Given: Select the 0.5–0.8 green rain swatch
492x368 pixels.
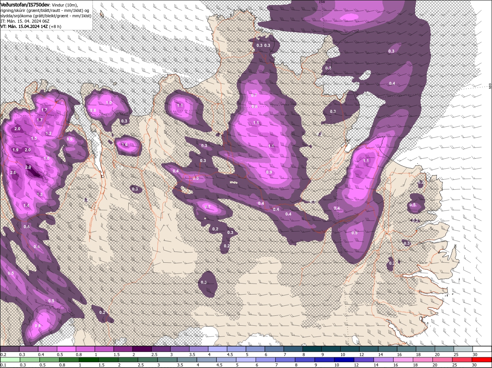Looking at the screenshot, I should pos(50,360).
